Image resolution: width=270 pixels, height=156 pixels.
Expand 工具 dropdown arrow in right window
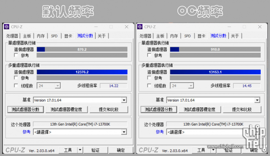click(213, 150)
